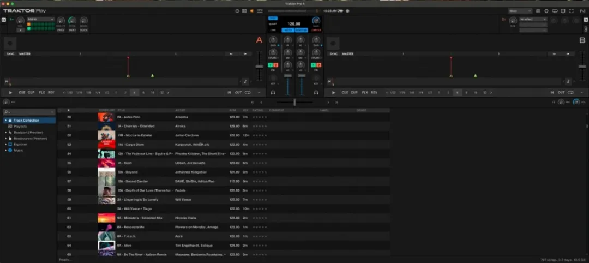Click rewind double arrow near crossfader
Image resolution: width=589 pixels, height=263 pixels.
point(253,102)
